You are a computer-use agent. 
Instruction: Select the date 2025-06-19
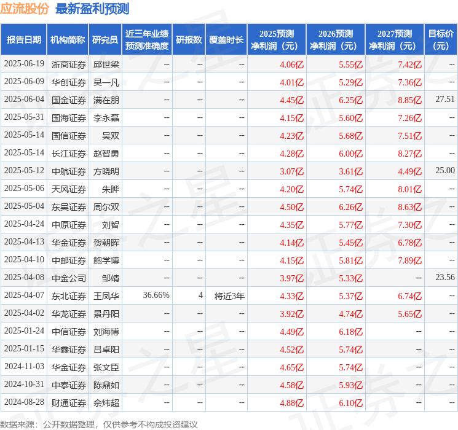(24, 64)
